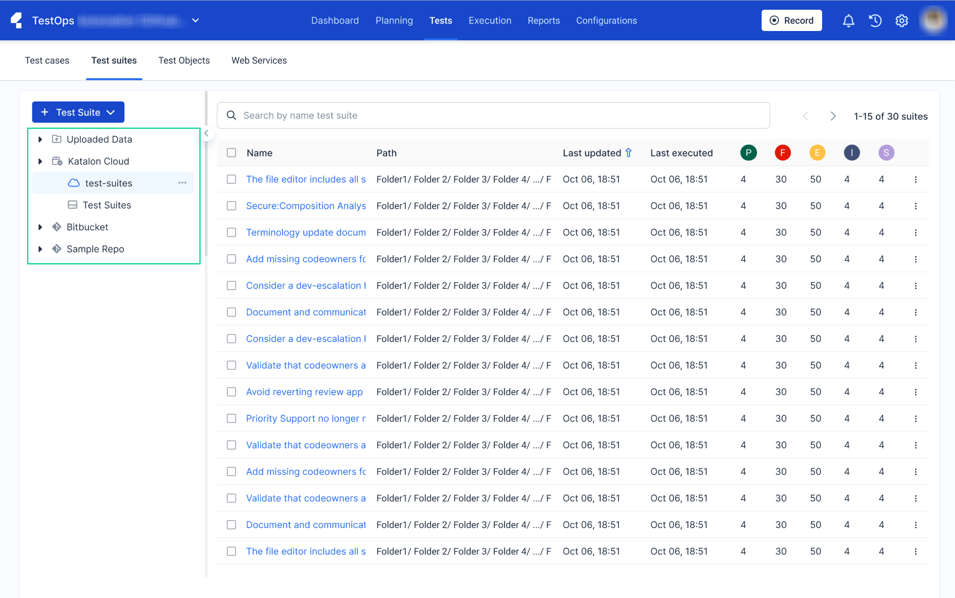
Task: Expand the Bitbucket repository node
Action: coord(40,227)
